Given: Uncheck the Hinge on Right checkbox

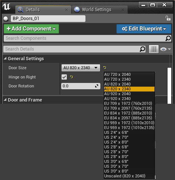Looking at the screenshot, I should click(x=64, y=77).
